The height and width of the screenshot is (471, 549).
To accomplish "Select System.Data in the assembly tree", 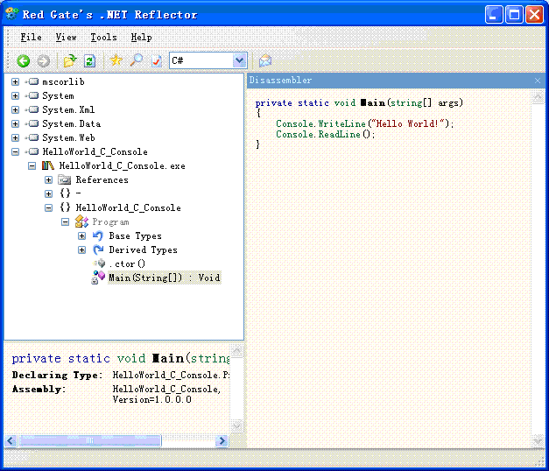I will tap(72, 123).
